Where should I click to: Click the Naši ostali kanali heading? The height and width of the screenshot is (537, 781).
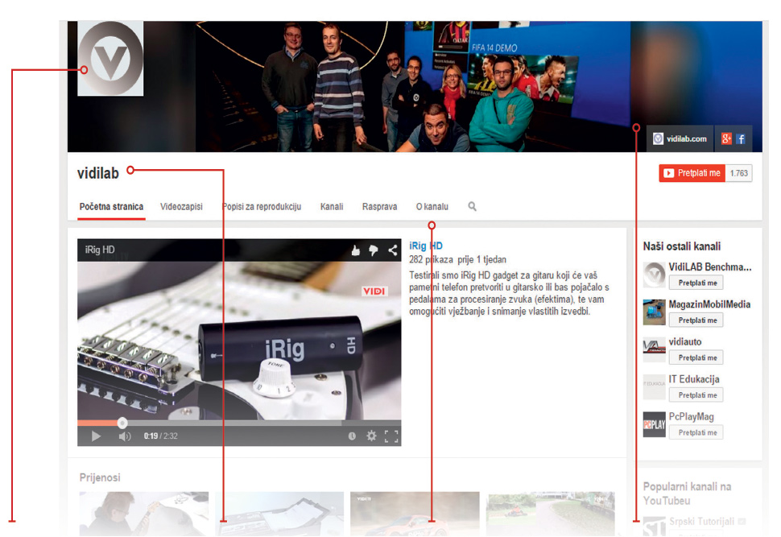pyautogui.click(x=681, y=246)
